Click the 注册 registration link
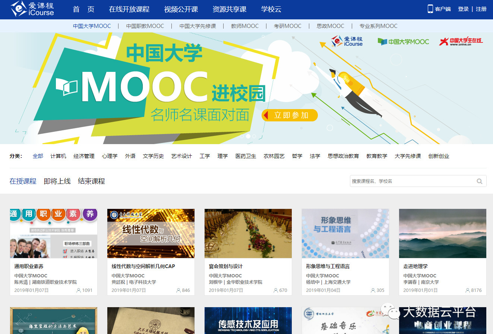The image size is (493, 334). [x=482, y=9]
